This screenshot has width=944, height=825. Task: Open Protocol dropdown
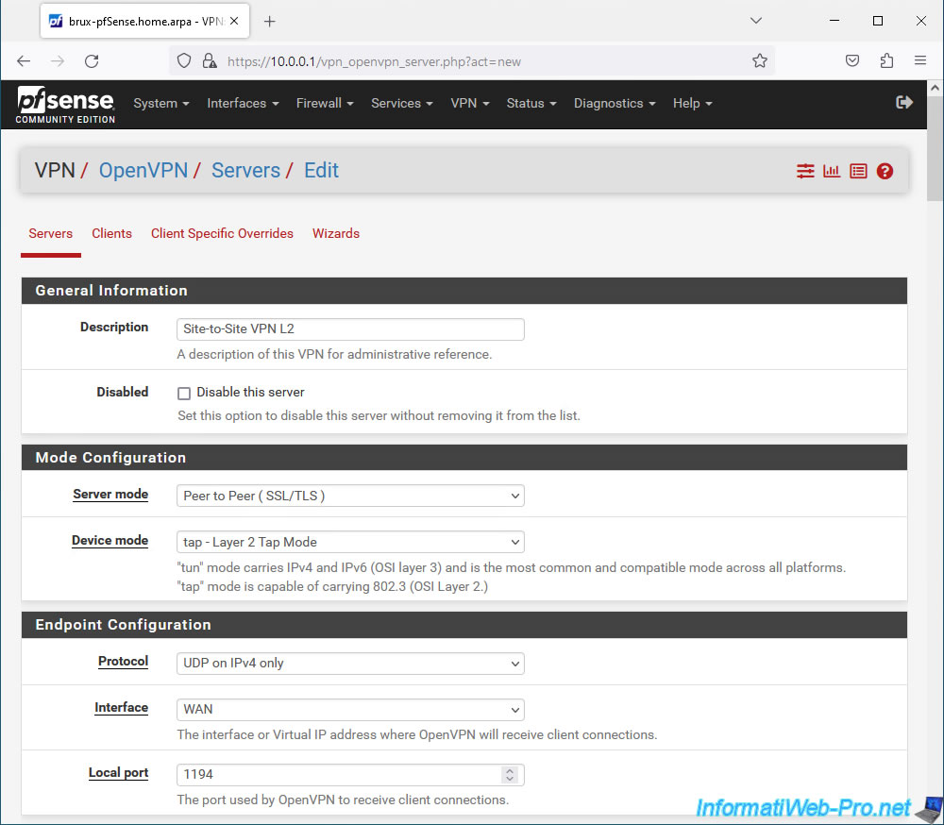350,663
